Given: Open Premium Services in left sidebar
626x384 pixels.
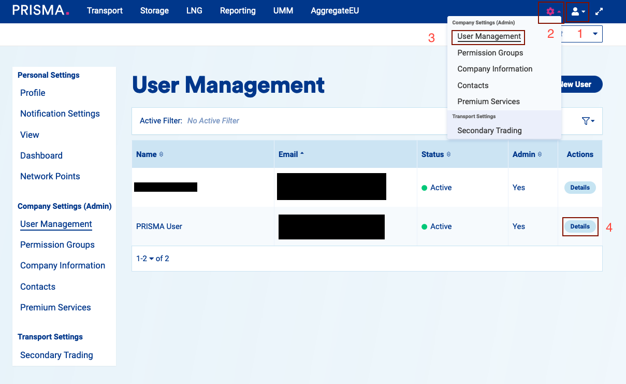Looking at the screenshot, I should tap(55, 307).
